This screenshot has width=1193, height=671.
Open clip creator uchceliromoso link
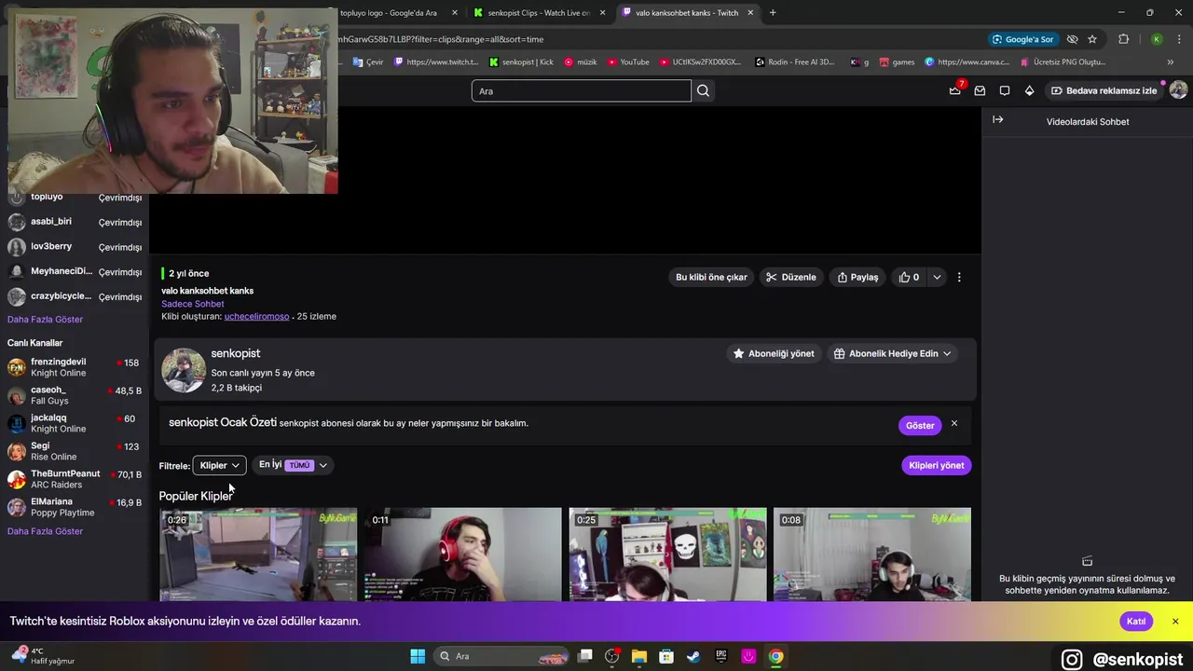(x=256, y=317)
